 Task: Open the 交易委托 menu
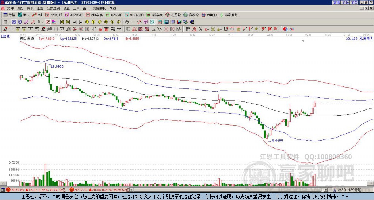click(99, 8)
